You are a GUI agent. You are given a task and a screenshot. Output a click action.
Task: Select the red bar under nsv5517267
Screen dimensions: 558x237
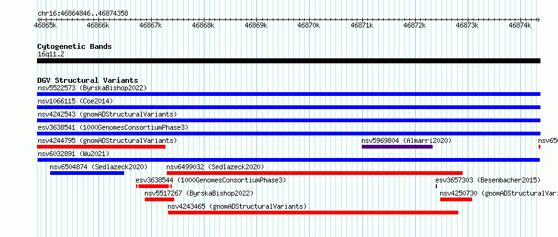[159, 199]
